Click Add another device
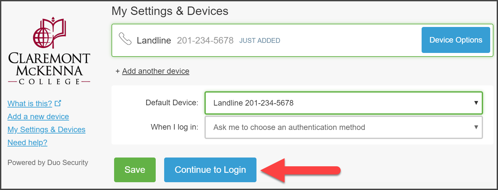 [x=156, y=71]
